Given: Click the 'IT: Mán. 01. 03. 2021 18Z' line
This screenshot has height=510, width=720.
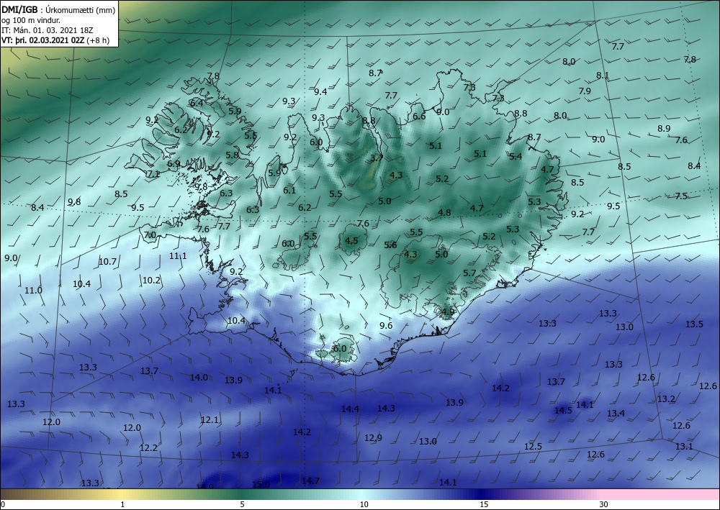Looking at the screenshot, I should tap(48, 29).
